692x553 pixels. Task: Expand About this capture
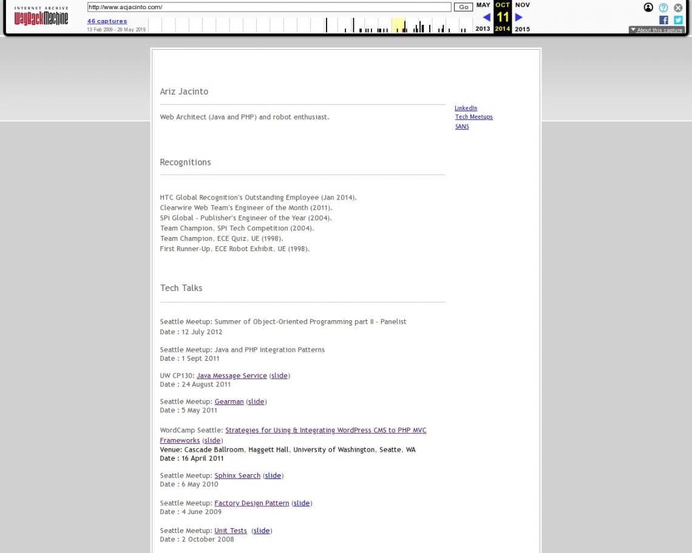click(x=656, y=30)
